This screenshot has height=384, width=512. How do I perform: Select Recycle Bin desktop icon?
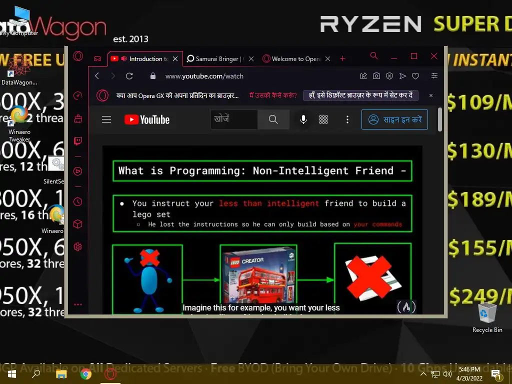(x=487, y=317)
